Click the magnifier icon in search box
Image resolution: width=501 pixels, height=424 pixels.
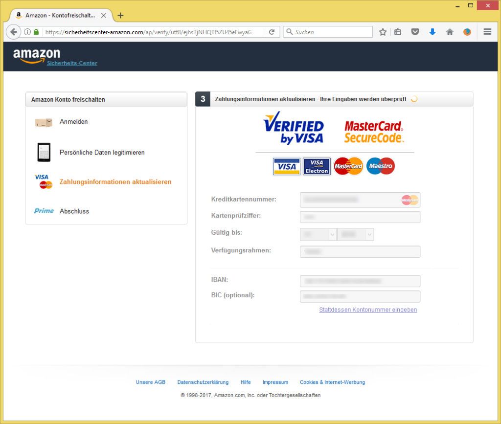[290, 32]
